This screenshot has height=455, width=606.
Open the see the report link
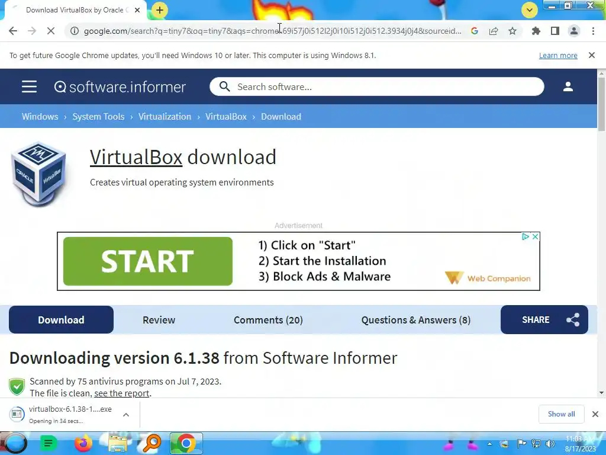pyautogui.click(x=122, y=393)
